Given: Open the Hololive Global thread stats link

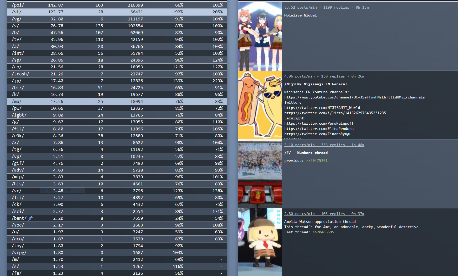Looking at the screenshot, I should (x=326, y=7).
